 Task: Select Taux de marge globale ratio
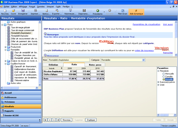click(x=20, y=27)
